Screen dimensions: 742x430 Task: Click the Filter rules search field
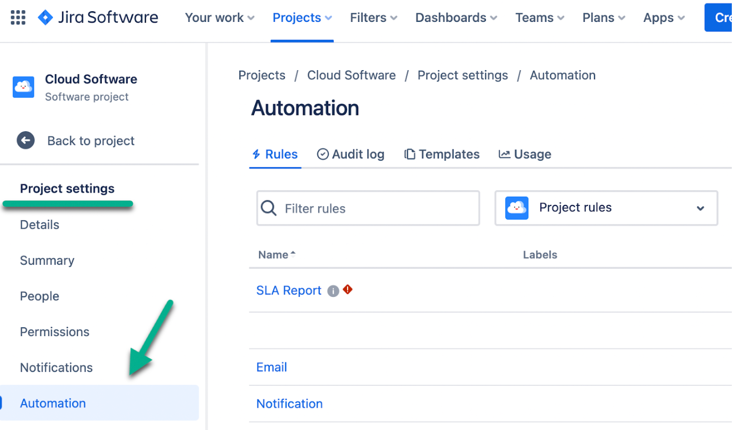[x=377, y=208]
